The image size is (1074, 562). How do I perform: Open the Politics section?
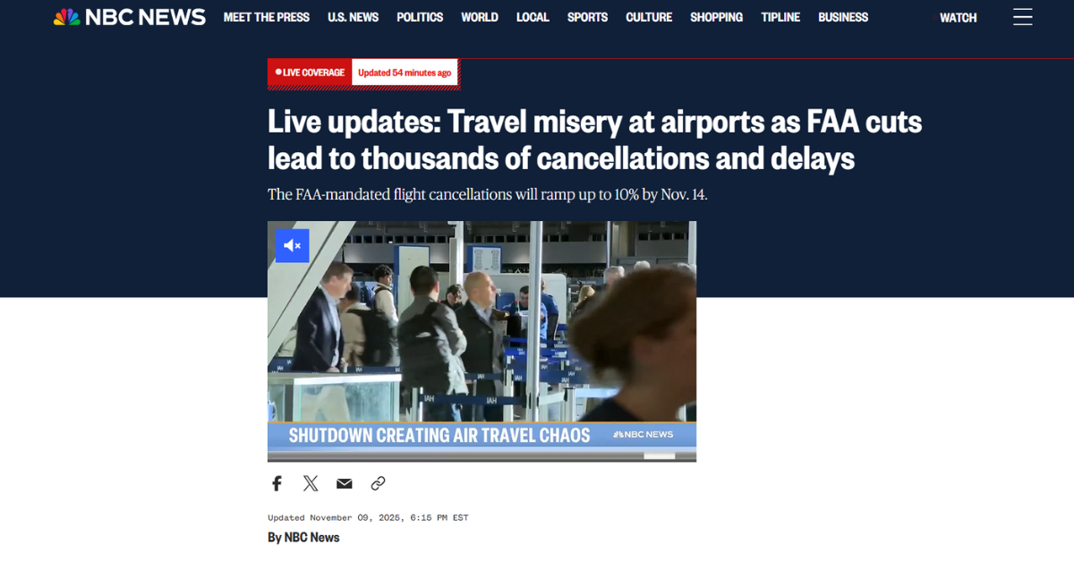click(420, 17)
